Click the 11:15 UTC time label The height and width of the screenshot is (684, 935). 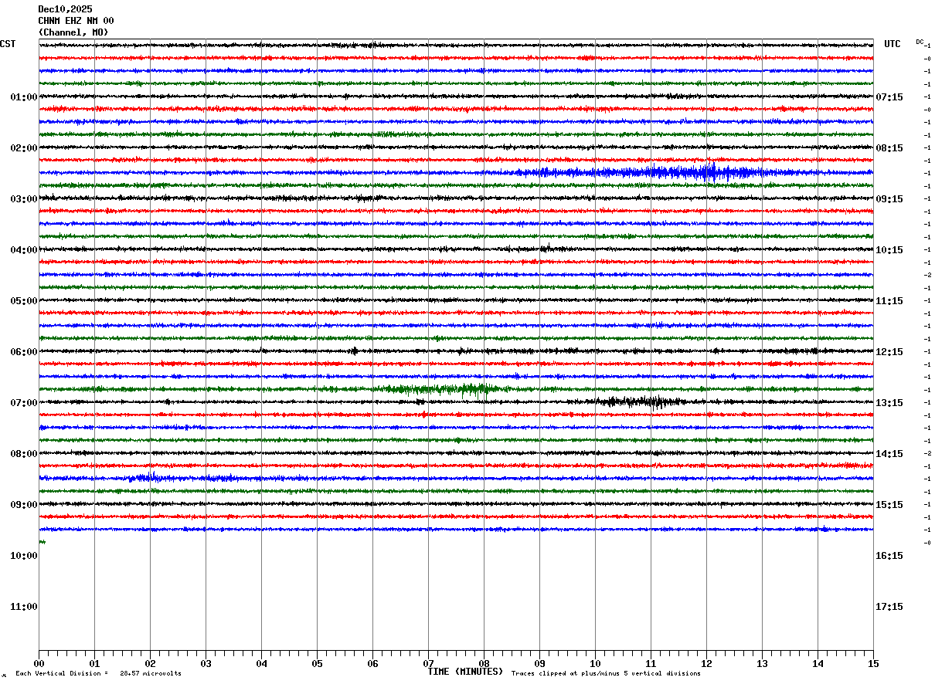[889, 300]
